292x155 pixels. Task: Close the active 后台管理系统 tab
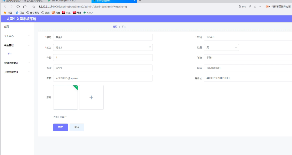click(x=134, y=1)
